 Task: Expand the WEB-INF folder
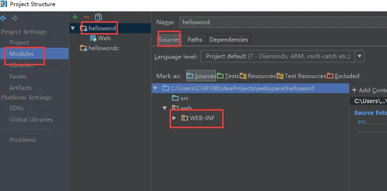(x=174, y=118)
